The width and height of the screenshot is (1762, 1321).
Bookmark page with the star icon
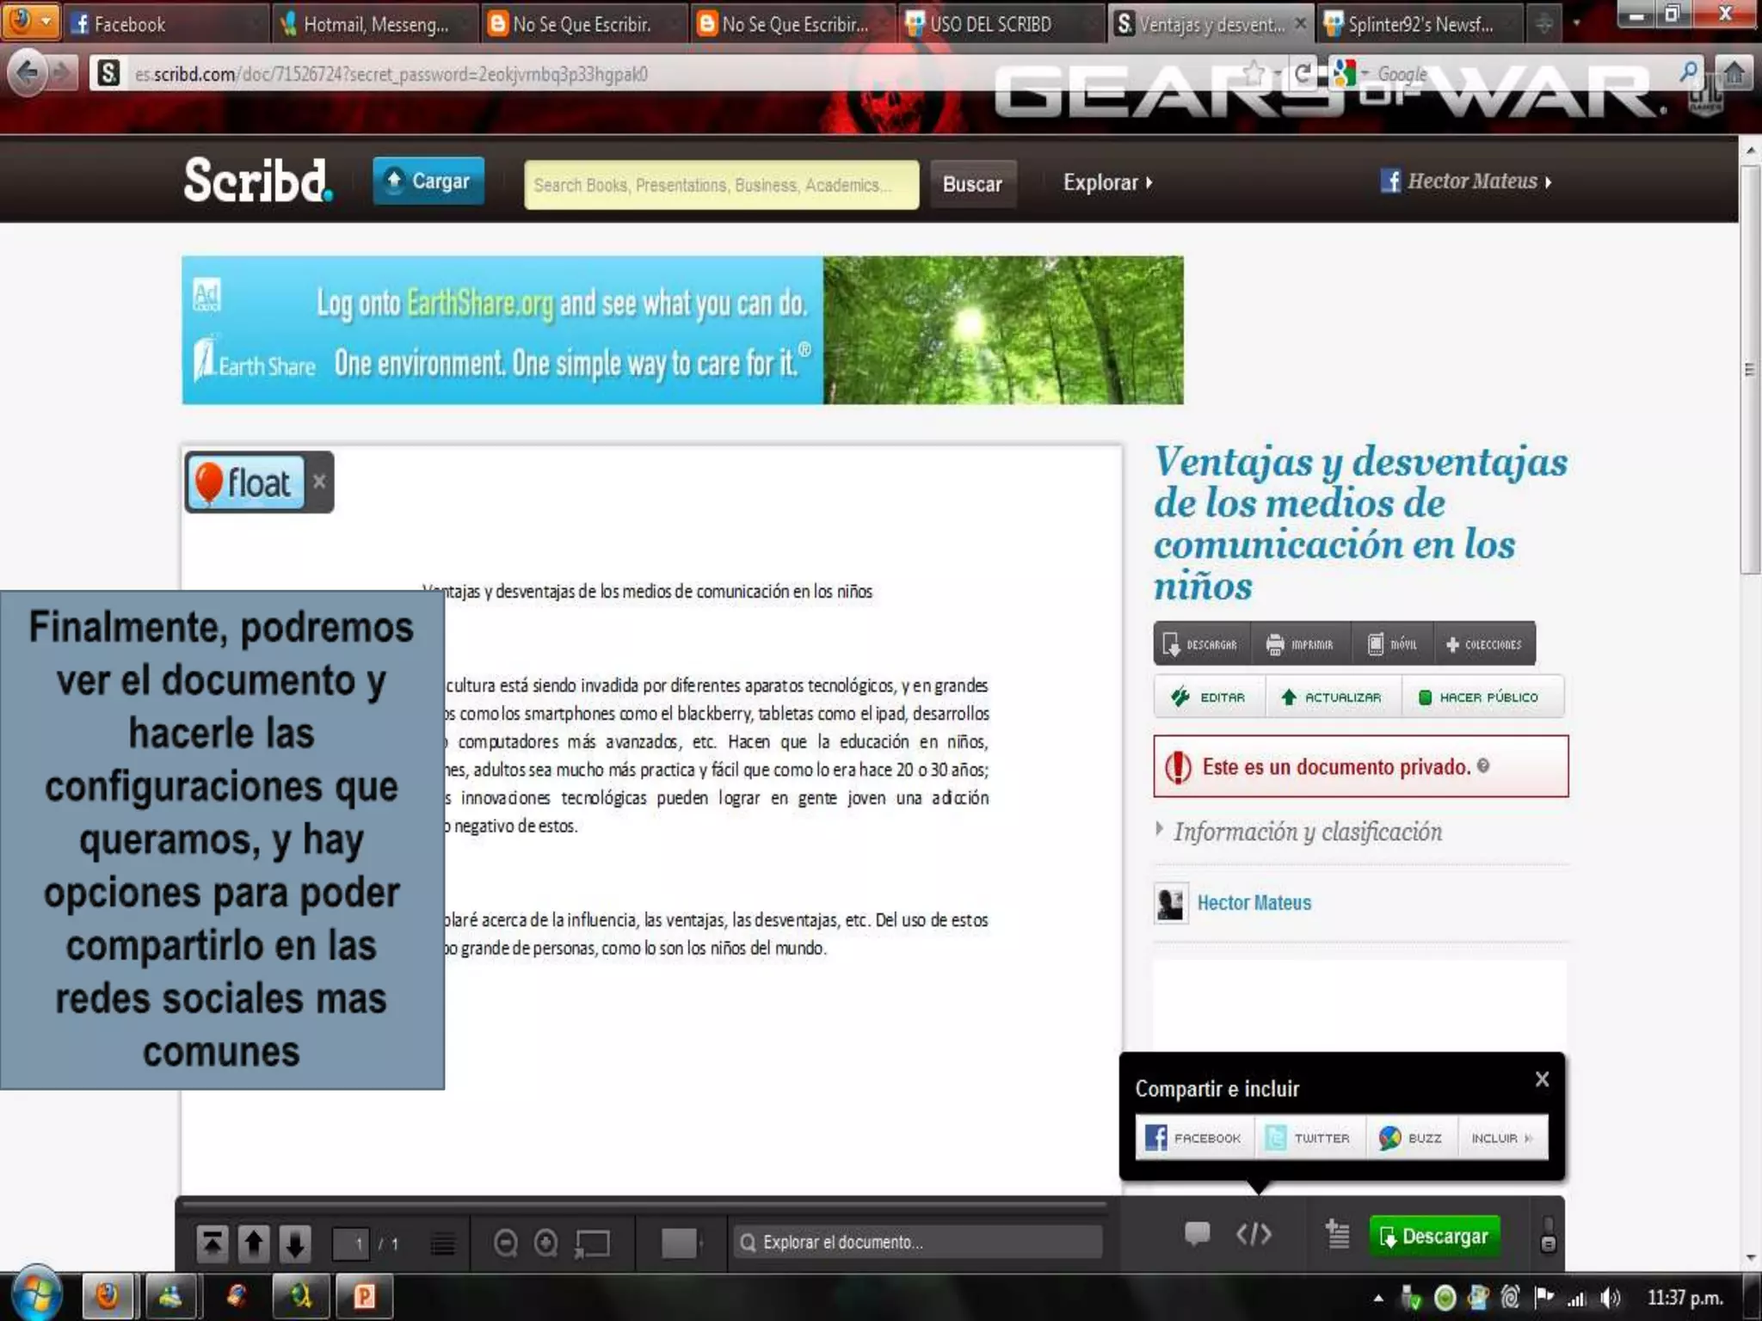(x=1254, y=72)
